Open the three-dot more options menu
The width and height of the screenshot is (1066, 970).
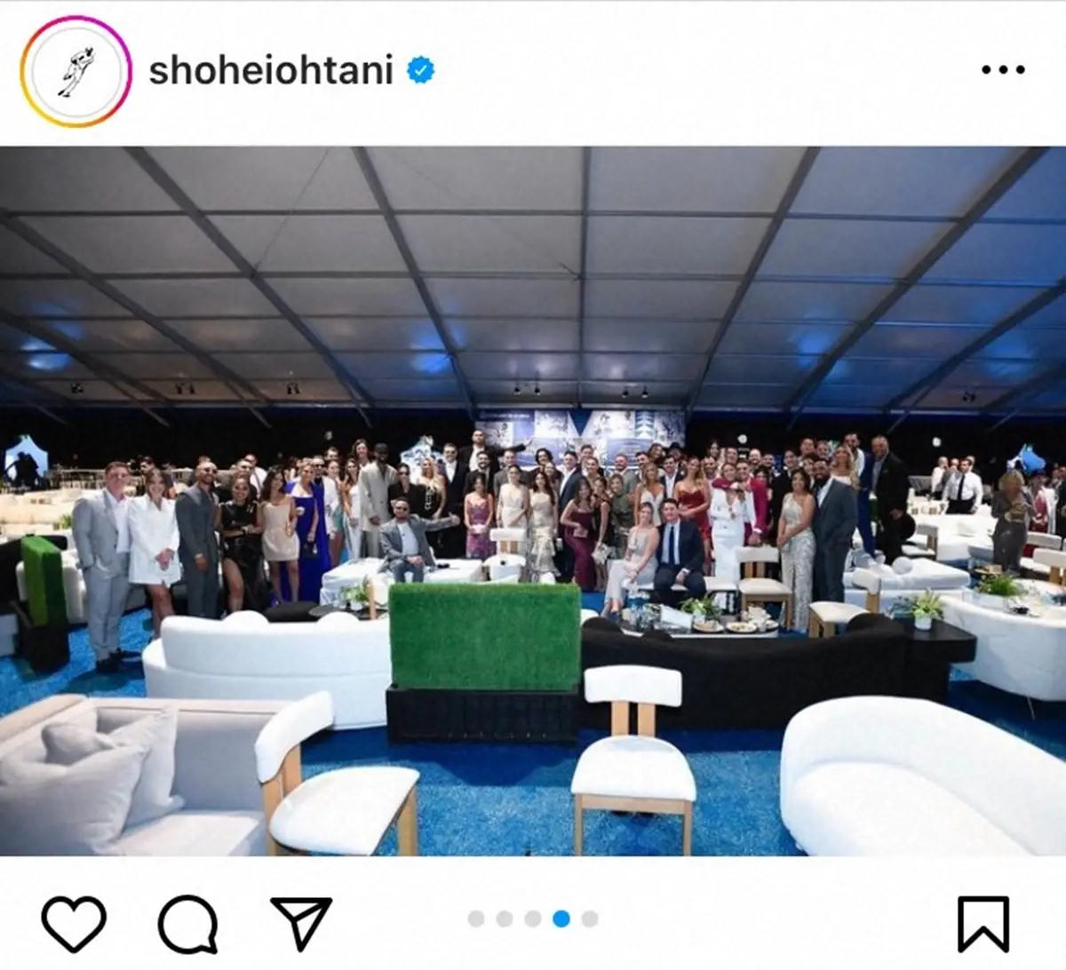click(1003, 69)
